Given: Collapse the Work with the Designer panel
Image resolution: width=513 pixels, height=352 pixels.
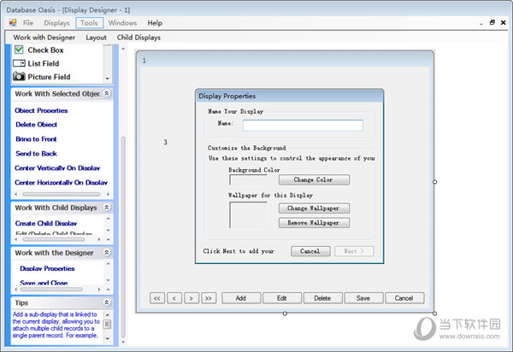Looking at the screenshot, I should pos(107,252).
